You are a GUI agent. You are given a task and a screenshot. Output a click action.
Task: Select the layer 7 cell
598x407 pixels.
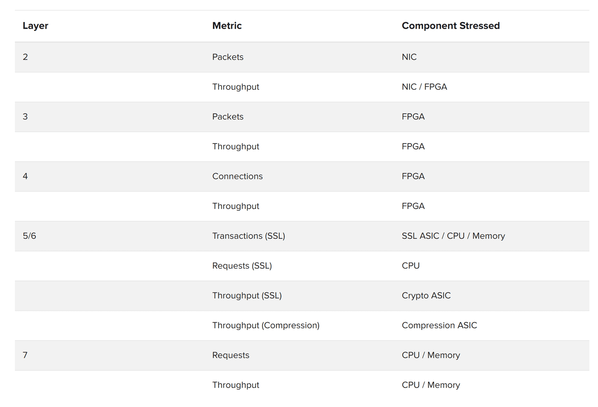(x=25, y=355)
